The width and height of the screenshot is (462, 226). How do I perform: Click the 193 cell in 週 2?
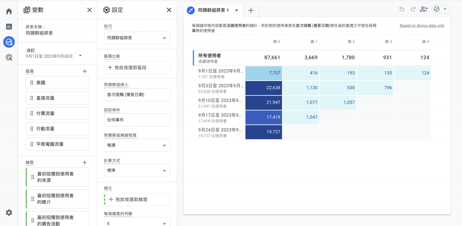[338, 73]
